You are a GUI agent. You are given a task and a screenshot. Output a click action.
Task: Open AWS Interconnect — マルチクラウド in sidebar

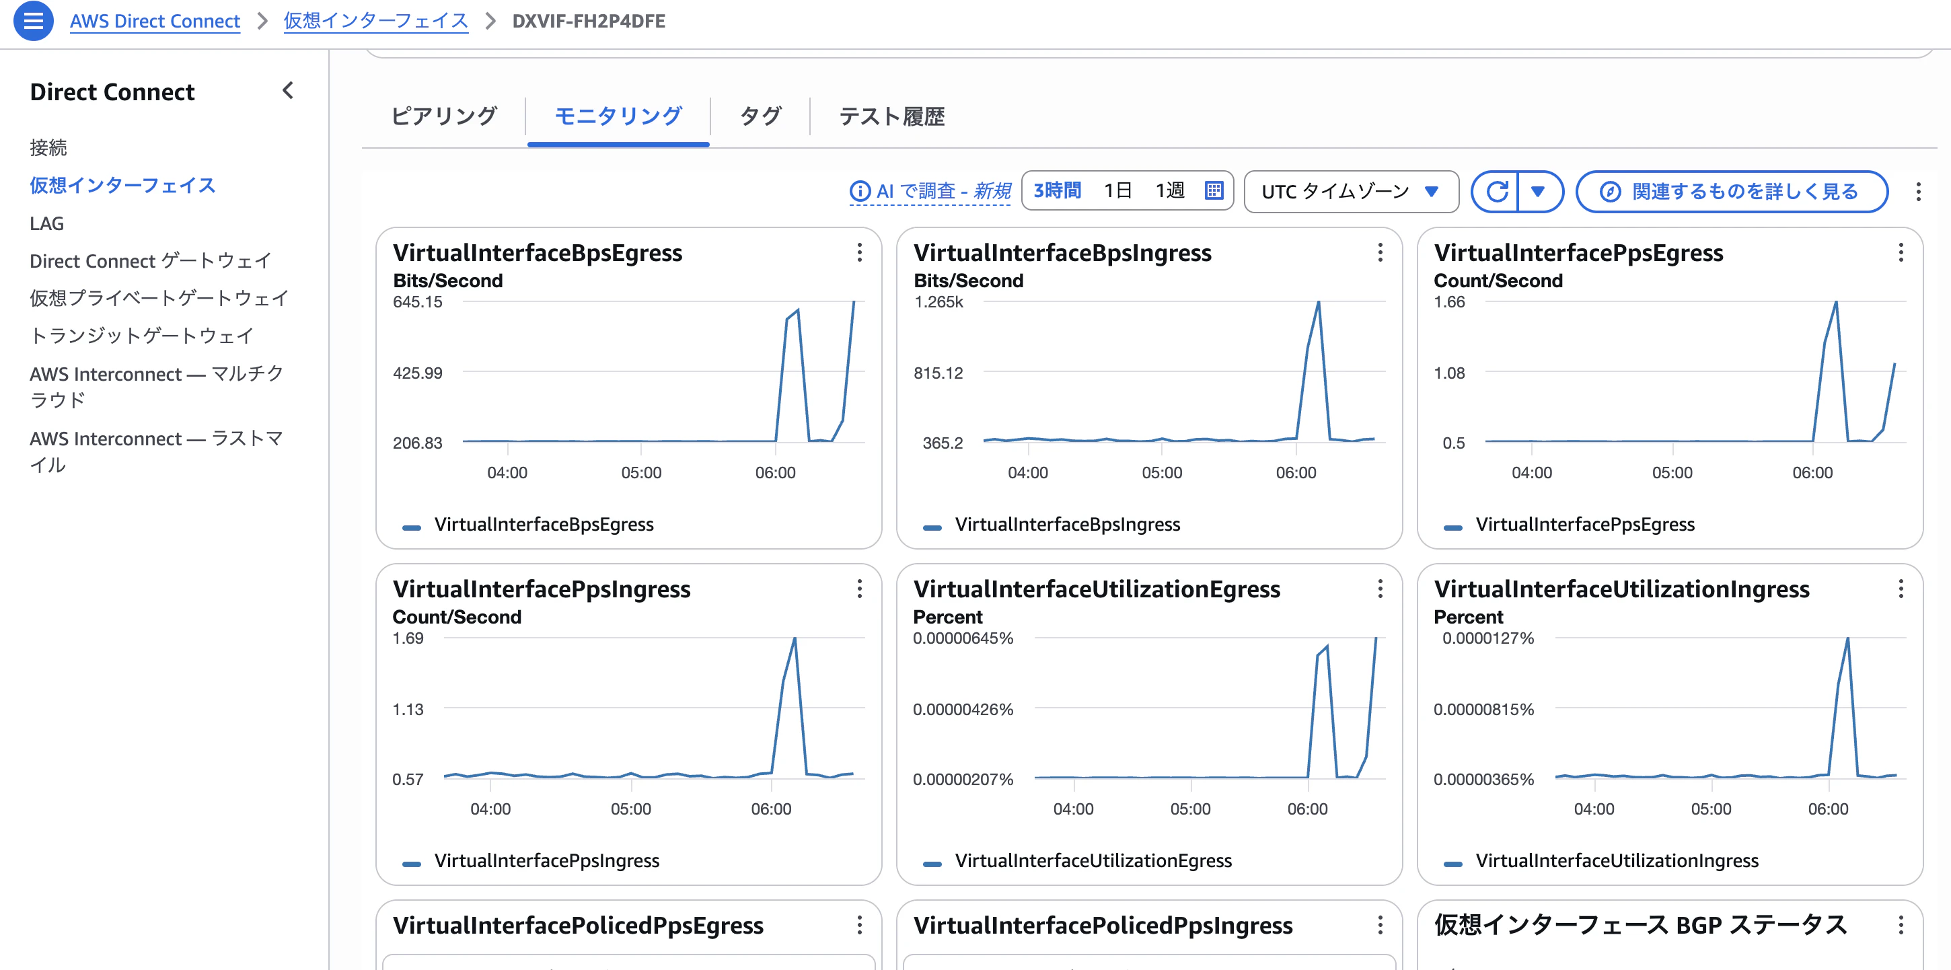(x=157, y=387)
